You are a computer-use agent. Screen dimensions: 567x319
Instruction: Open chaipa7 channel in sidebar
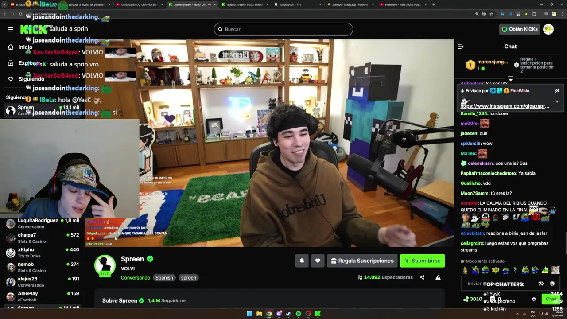43,238
